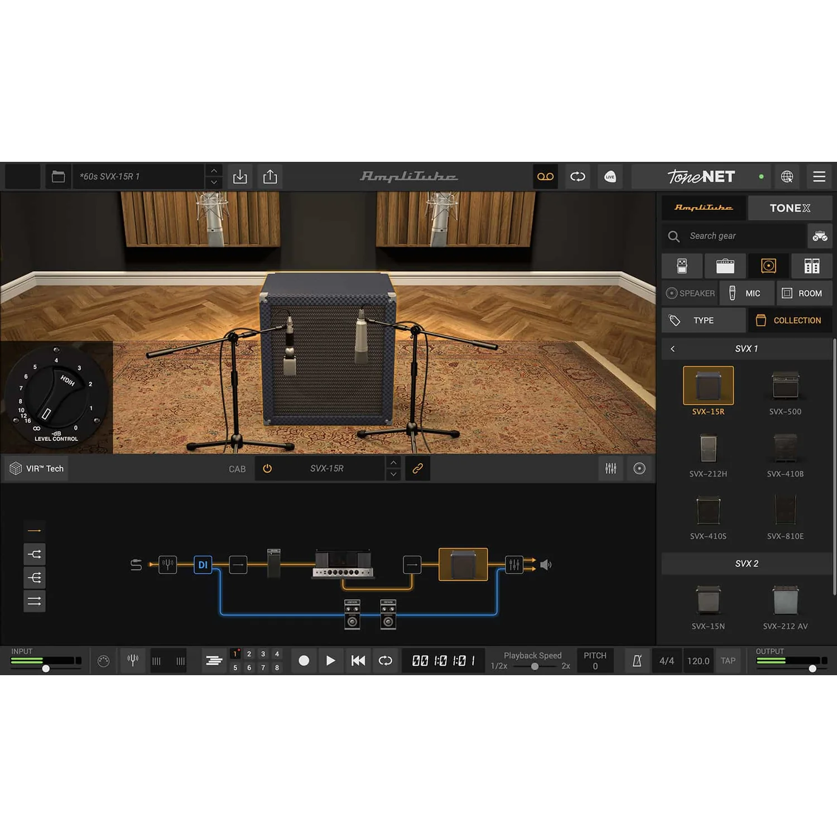Click the share preset export icon
Viewport: 837px width, 837px height.
270,176
